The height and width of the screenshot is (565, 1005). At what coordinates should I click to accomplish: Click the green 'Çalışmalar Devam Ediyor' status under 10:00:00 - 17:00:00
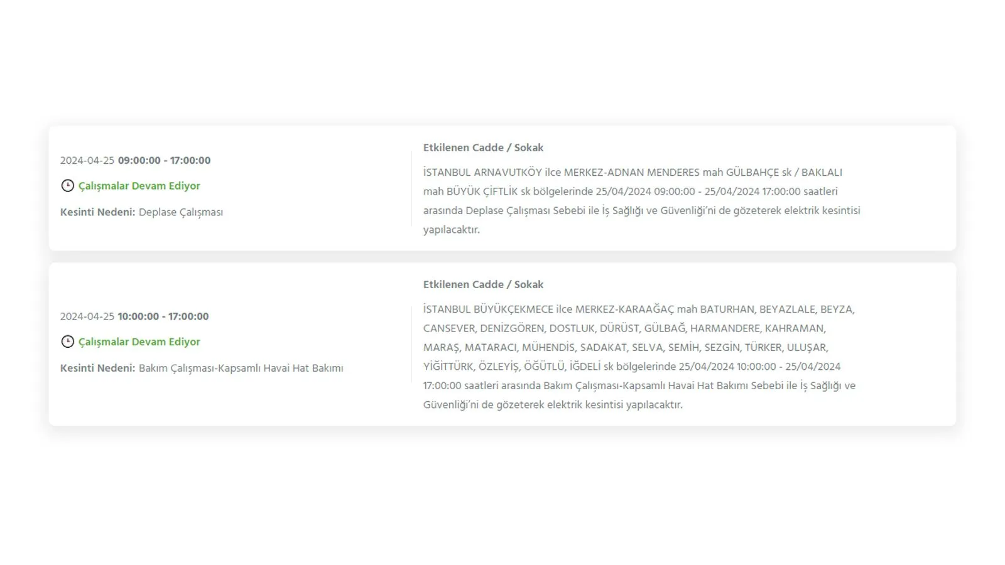(139, 342)
